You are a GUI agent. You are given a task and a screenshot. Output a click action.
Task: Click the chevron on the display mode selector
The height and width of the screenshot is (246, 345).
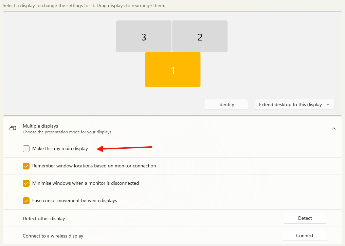pyautogui.click(x=328, y=104)
